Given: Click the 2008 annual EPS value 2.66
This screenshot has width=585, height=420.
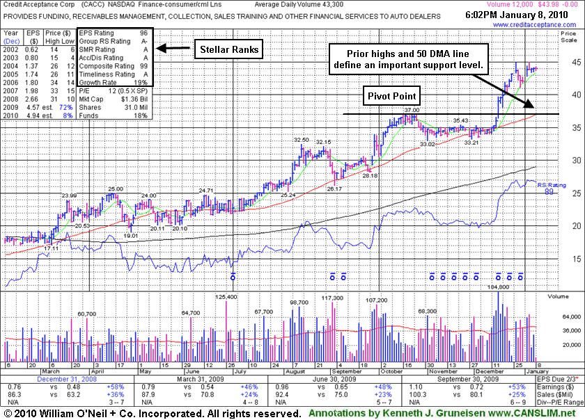Looking at the screenshot, I should pos(32,99).
